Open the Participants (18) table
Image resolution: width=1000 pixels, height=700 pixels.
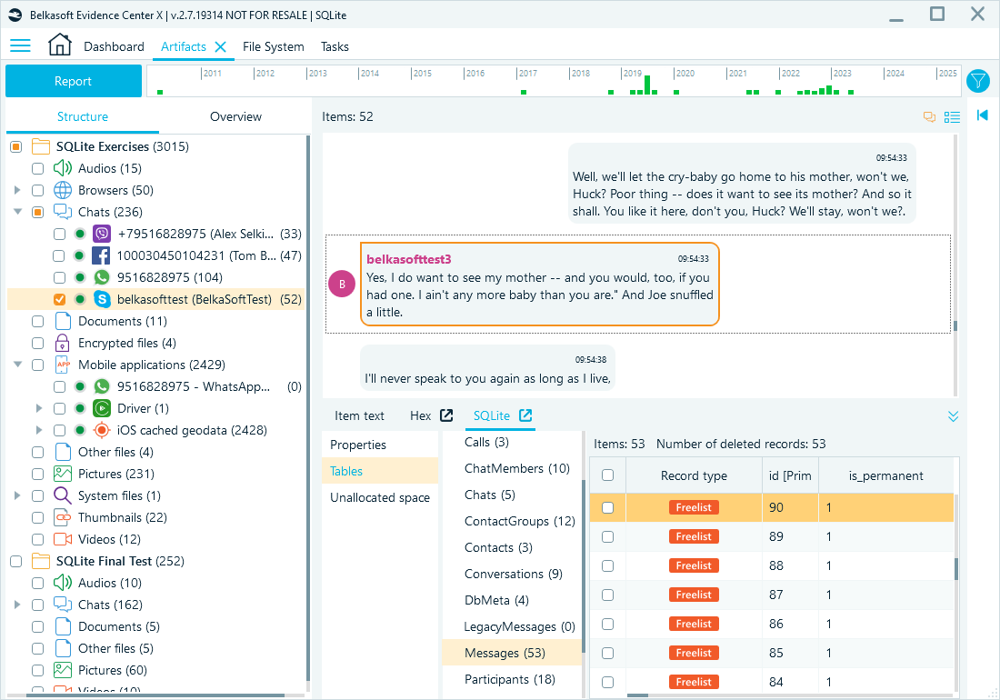512,680
